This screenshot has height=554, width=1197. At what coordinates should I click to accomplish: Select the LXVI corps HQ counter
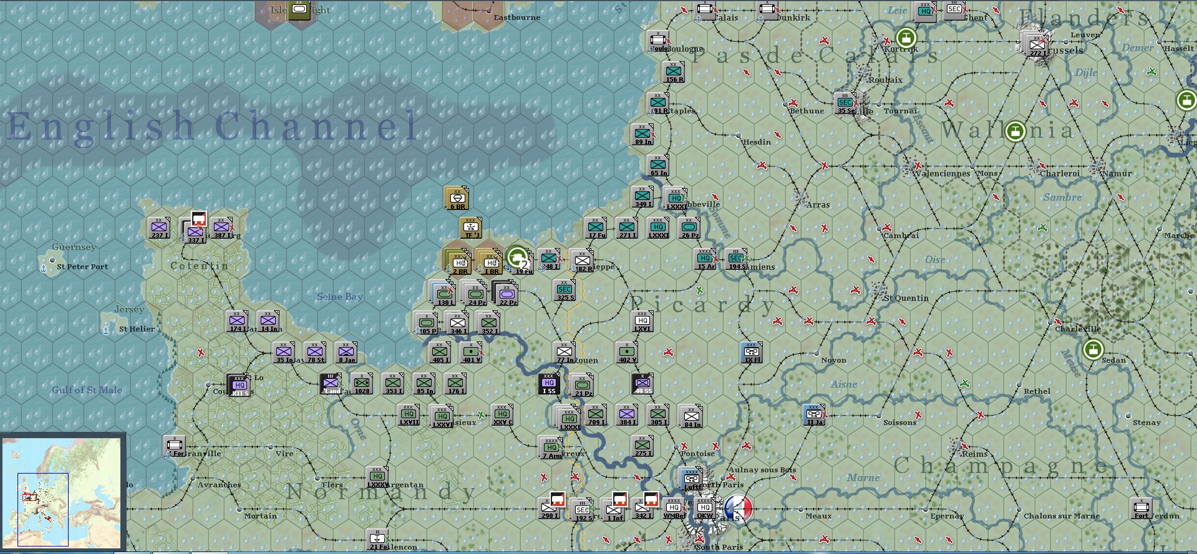(642, 321)
